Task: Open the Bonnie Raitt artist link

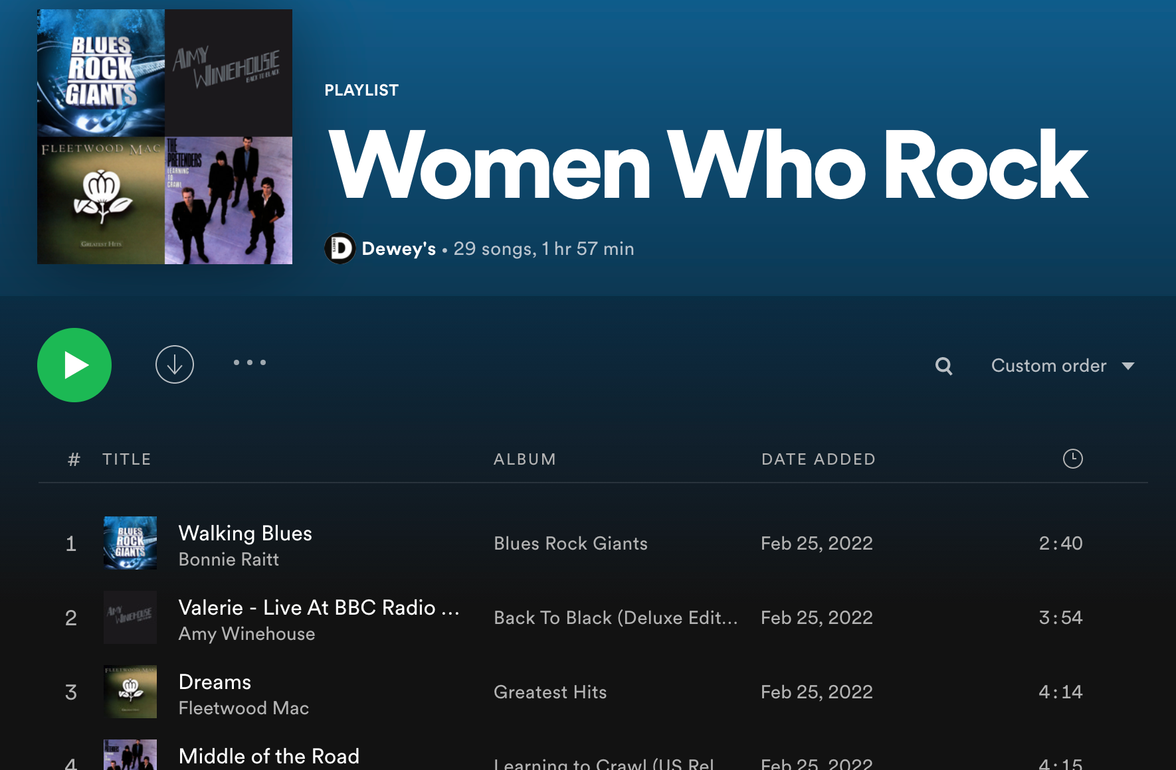Action: click(229, 560)
